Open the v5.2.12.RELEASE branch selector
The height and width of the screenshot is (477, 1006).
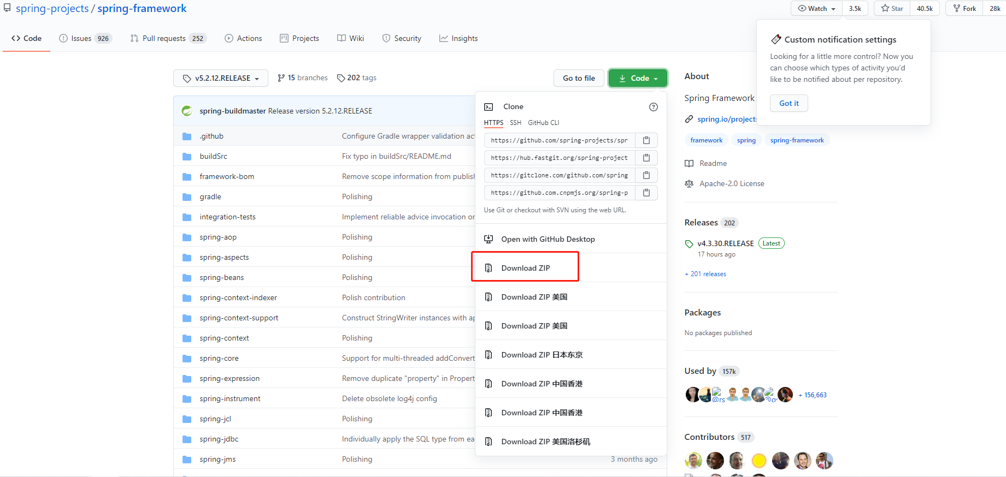pos(221,78)
